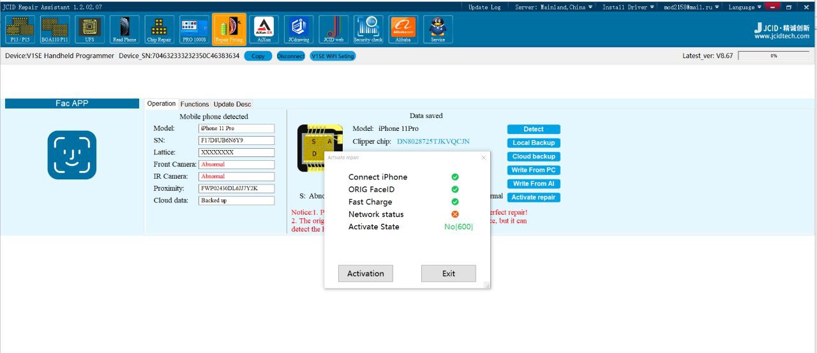
Task: Open the Read Phone tool
Action: tap(124, 29)
